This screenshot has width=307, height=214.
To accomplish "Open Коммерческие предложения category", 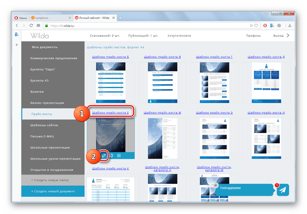I will pos(54,58).
